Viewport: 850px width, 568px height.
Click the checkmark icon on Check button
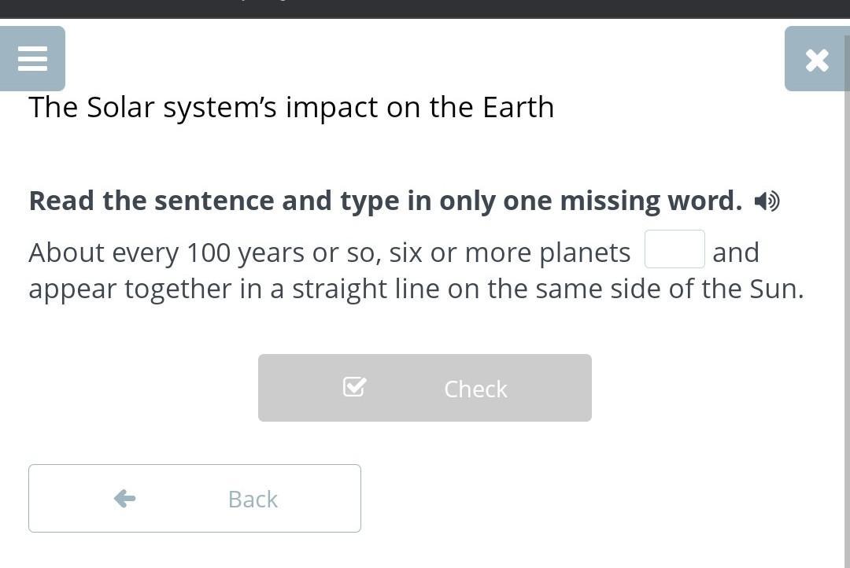tap(354, 387)
